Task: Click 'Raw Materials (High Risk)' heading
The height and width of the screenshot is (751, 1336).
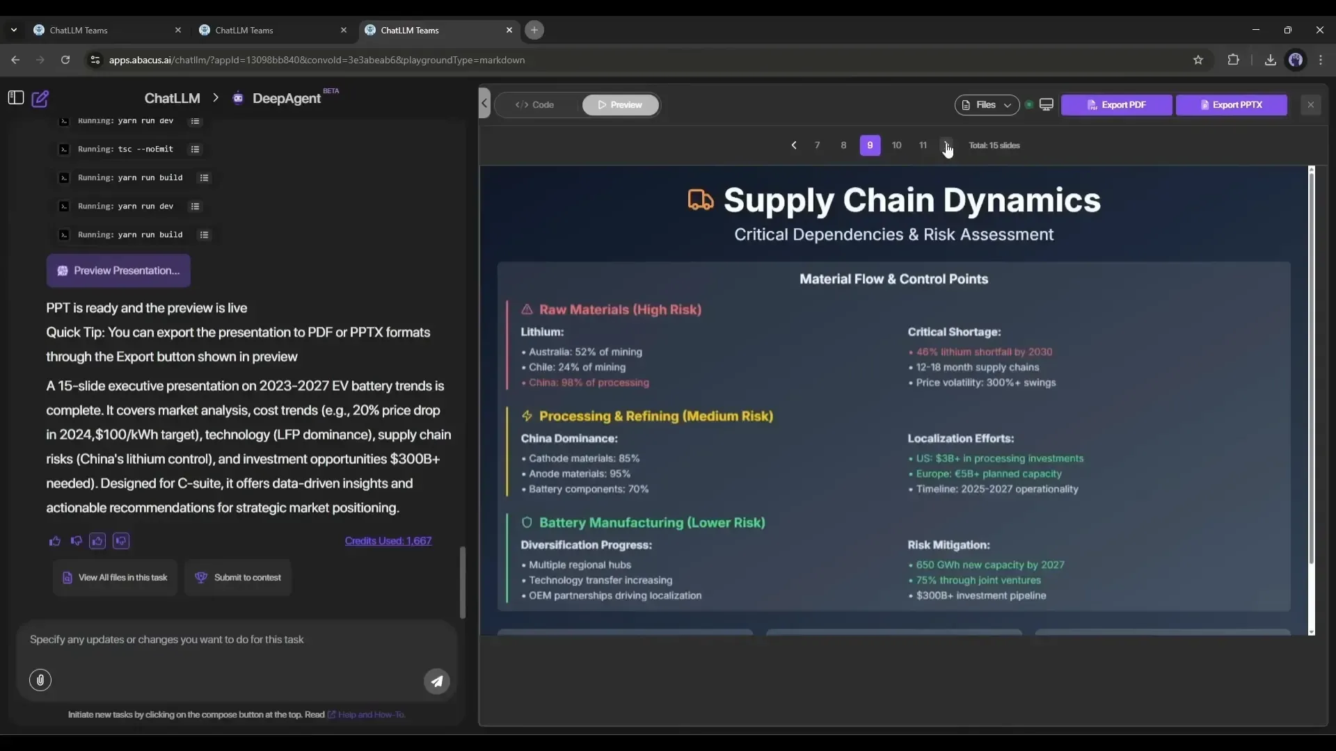Action: [x=620, y=309]
